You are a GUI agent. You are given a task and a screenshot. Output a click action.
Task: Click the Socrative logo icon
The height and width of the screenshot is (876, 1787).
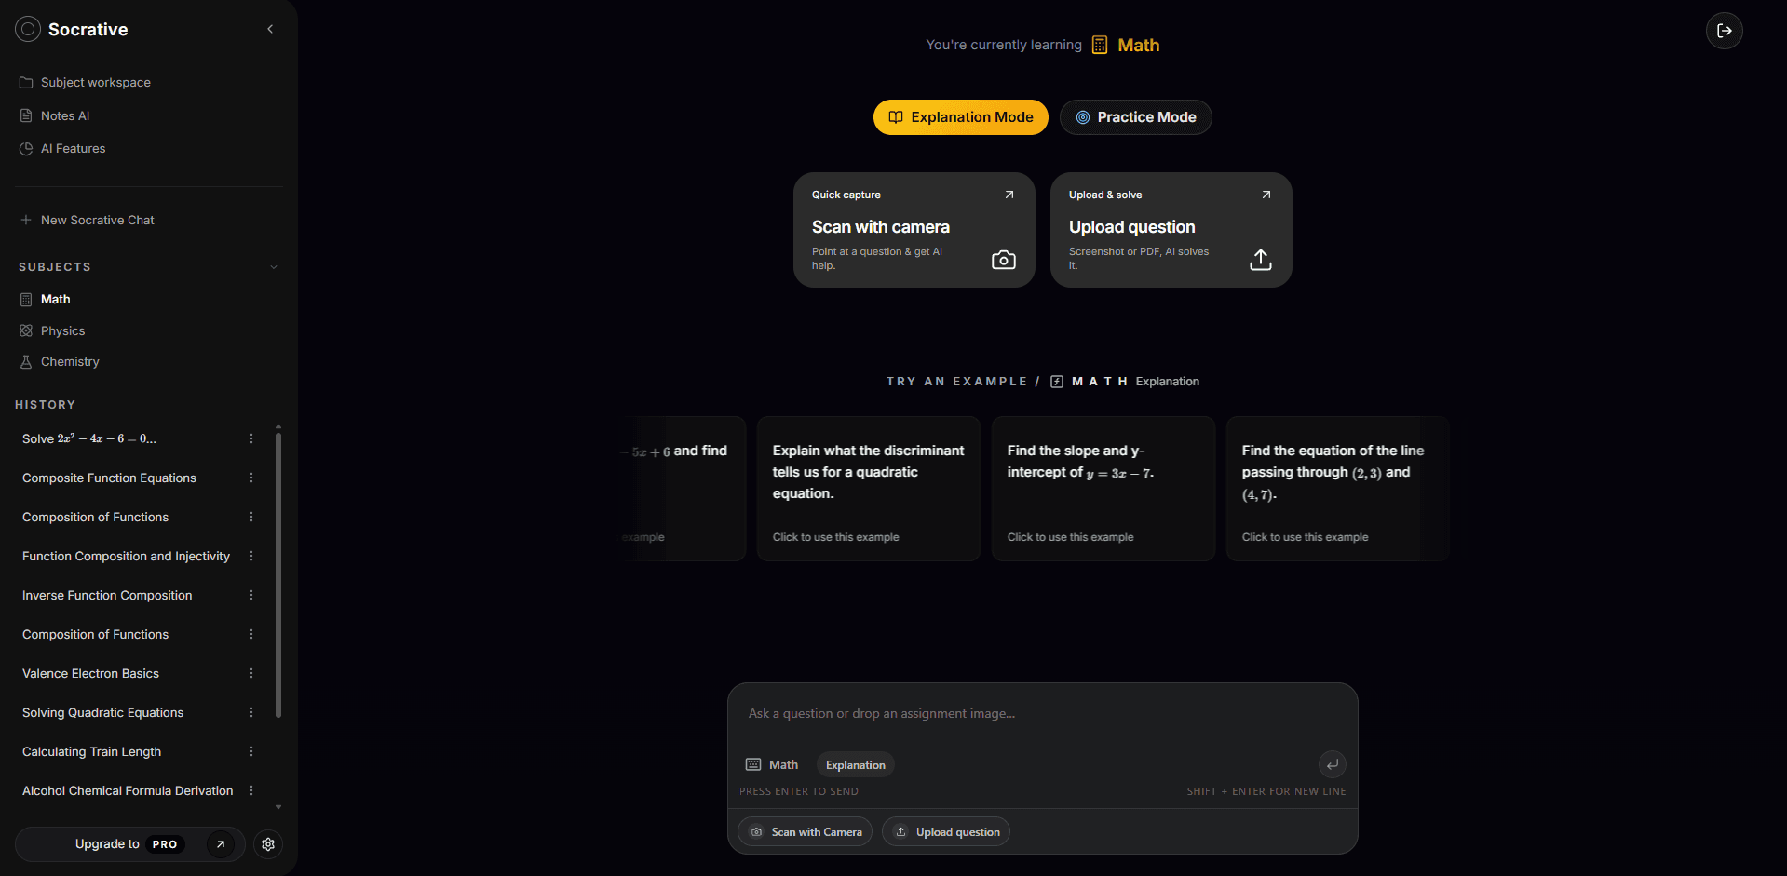pyautogui.click(x=27, y=29)
